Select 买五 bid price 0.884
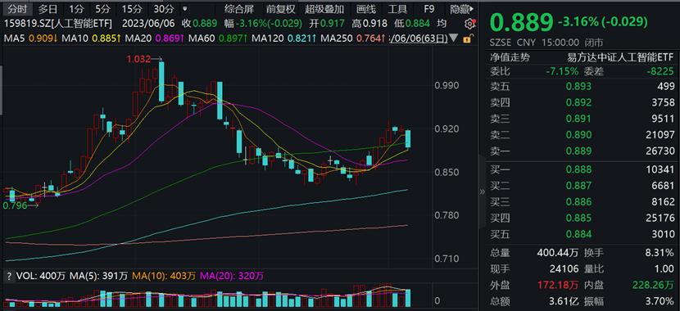The image size is (680, 311). click(578, 234)
